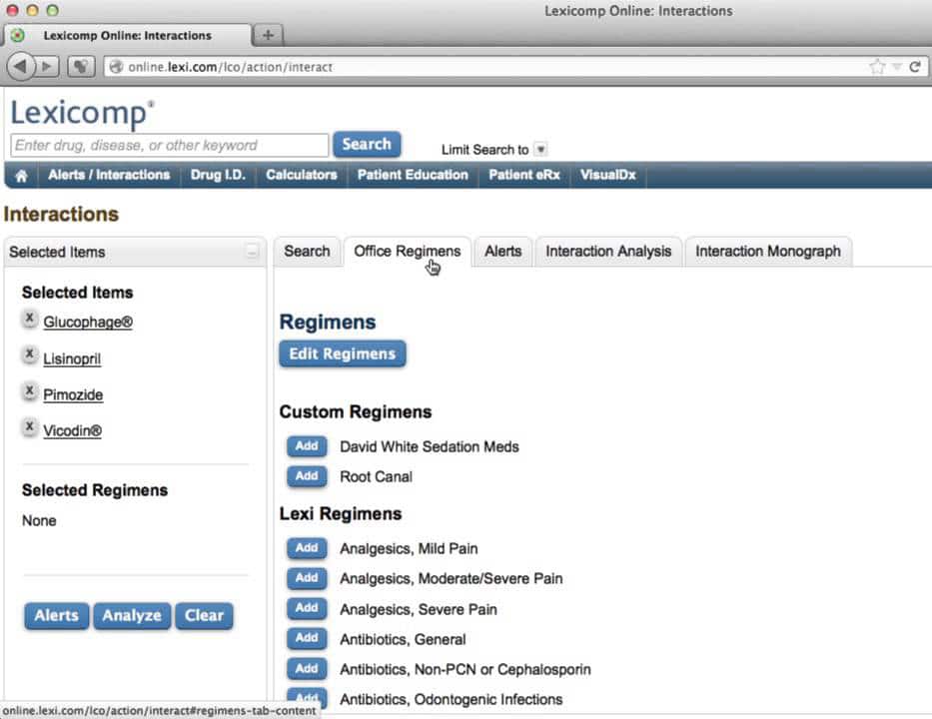Open a new browser tab
Screen dimensions: 932x719
[x=268, y=35]
